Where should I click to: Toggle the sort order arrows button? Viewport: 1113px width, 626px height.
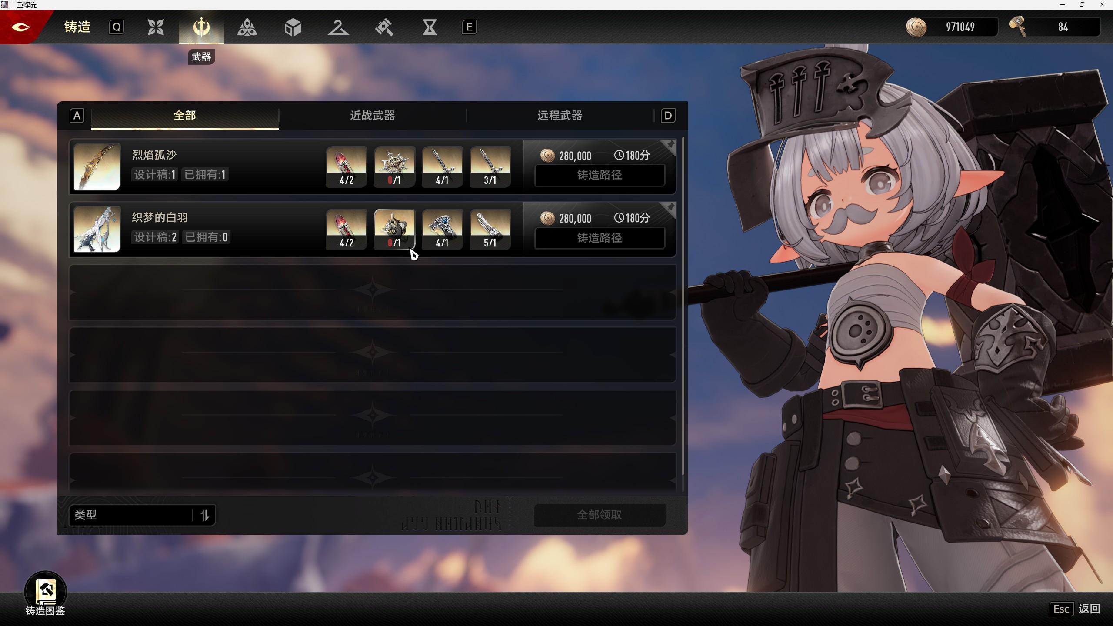[x=205, y=515]
